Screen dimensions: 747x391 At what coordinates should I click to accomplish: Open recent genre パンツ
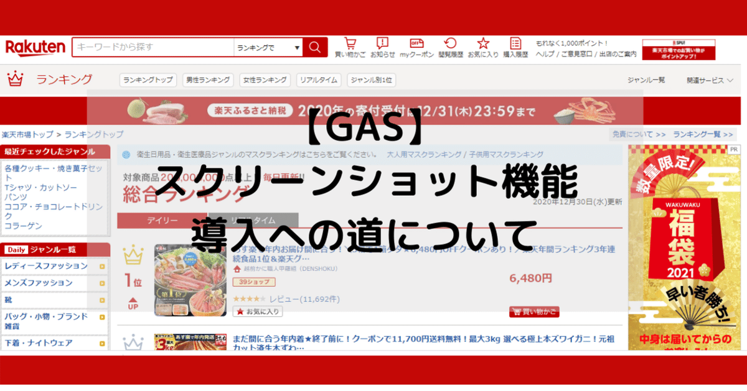pyautogui.click(x=16, y=196)
